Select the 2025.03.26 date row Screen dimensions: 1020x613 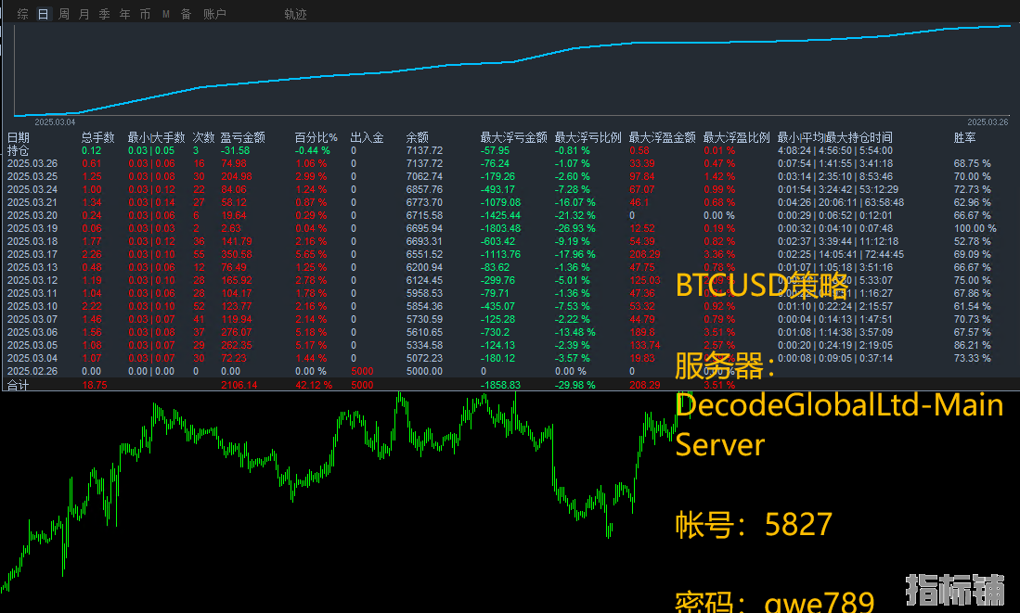32,163
